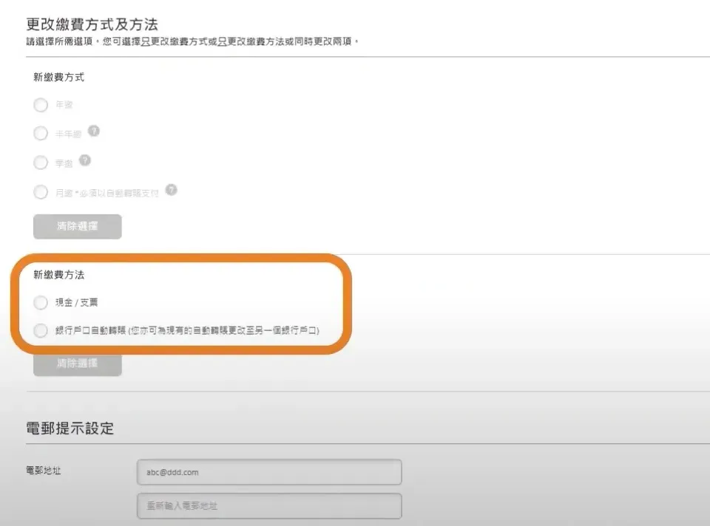Screen dimensions: 710x526
Task: Open help icon next to 月繳 option
Action: [171, 190]
